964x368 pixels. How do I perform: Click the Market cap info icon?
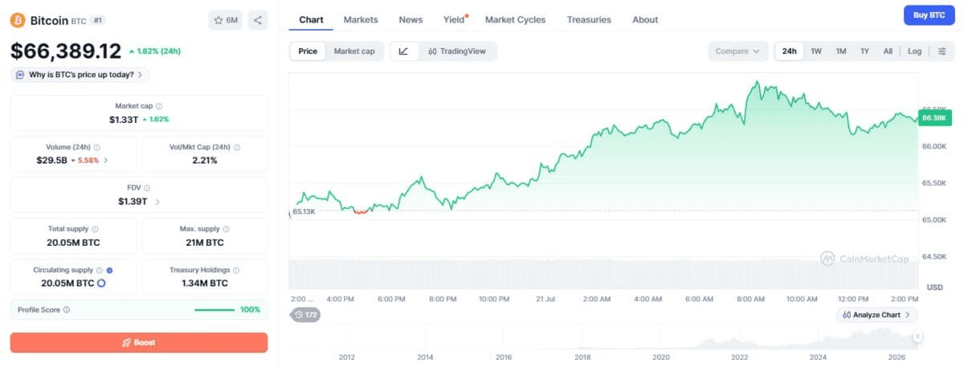coord(159,106)
